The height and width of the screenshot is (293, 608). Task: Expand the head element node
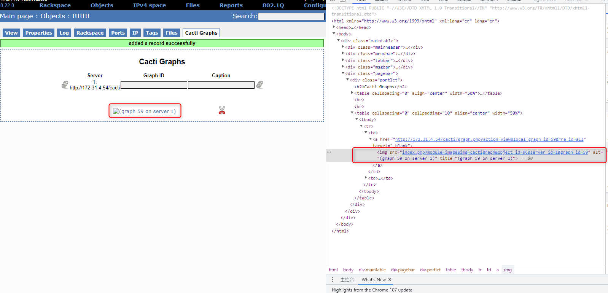tap(334, 27)
